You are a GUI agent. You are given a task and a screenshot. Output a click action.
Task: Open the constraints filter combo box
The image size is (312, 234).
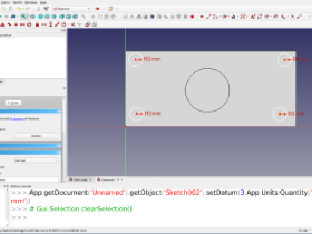click(x=36, y=160)
